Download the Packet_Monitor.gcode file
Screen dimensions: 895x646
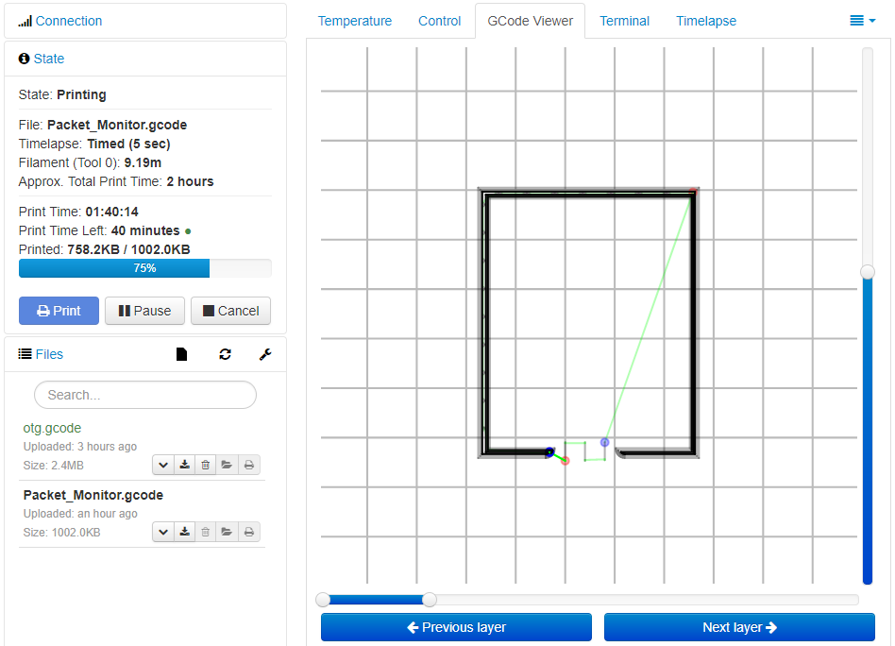pos(185,532)
